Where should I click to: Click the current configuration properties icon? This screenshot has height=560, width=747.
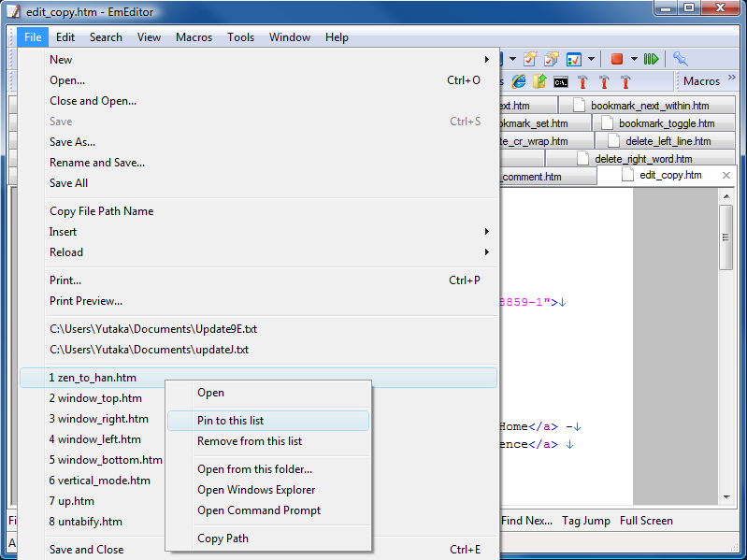pos(530,59)
